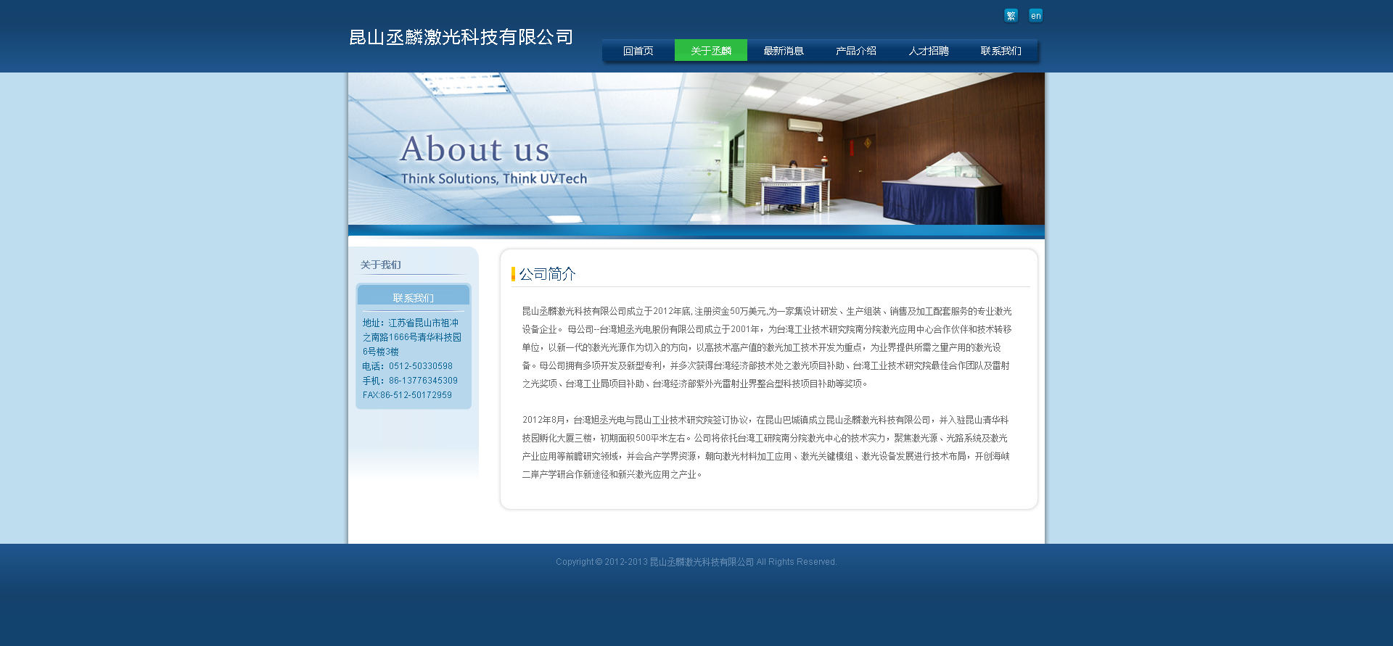
Task: Click the copyright text in footer
Action: (x=696, y=562)
